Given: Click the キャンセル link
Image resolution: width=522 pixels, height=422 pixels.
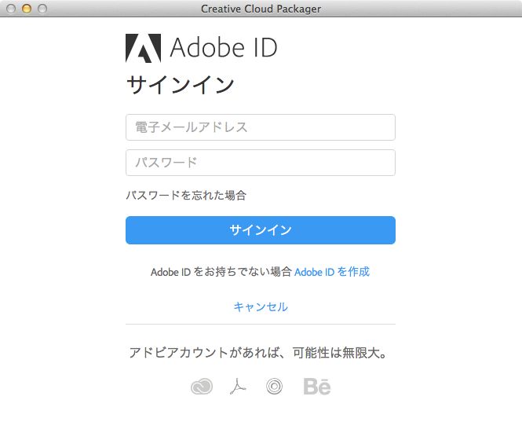Looking at the screenshot, I should coord(261,306).
